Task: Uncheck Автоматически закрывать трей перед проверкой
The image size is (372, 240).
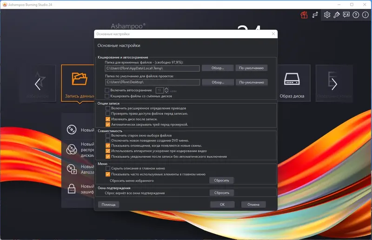Action: pos(108,124)
